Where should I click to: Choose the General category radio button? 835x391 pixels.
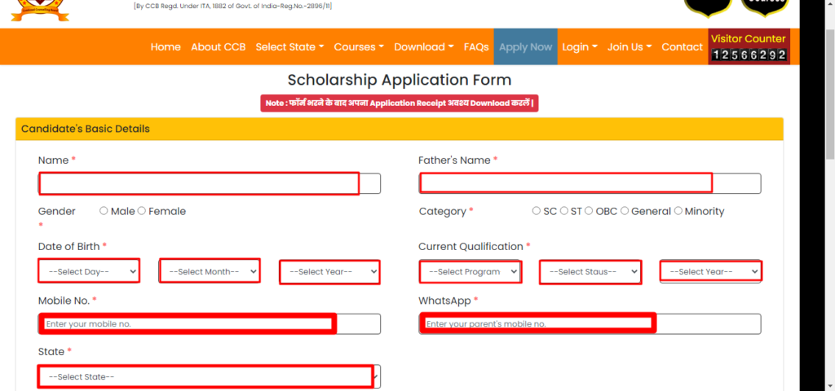point(625,211)
